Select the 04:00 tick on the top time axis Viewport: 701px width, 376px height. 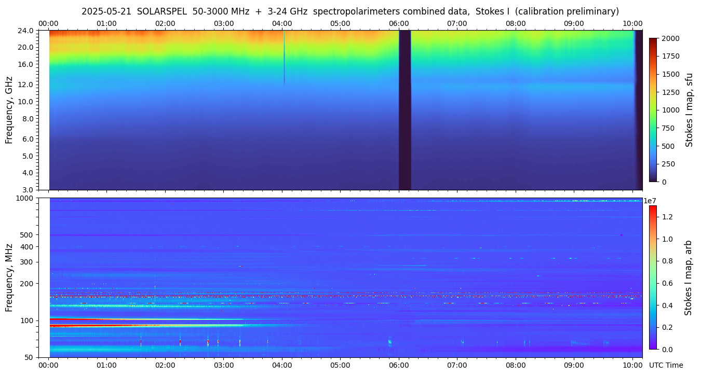282,23
